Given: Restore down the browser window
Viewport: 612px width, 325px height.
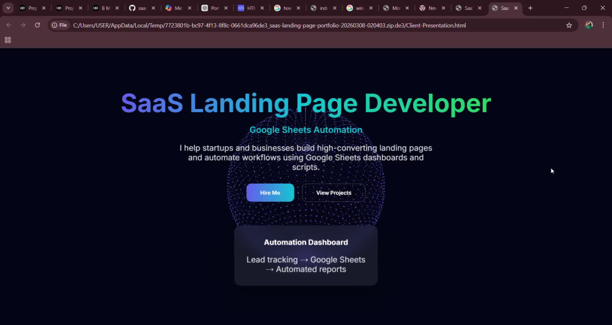Looking at the screenshot, I should (584, 8).
